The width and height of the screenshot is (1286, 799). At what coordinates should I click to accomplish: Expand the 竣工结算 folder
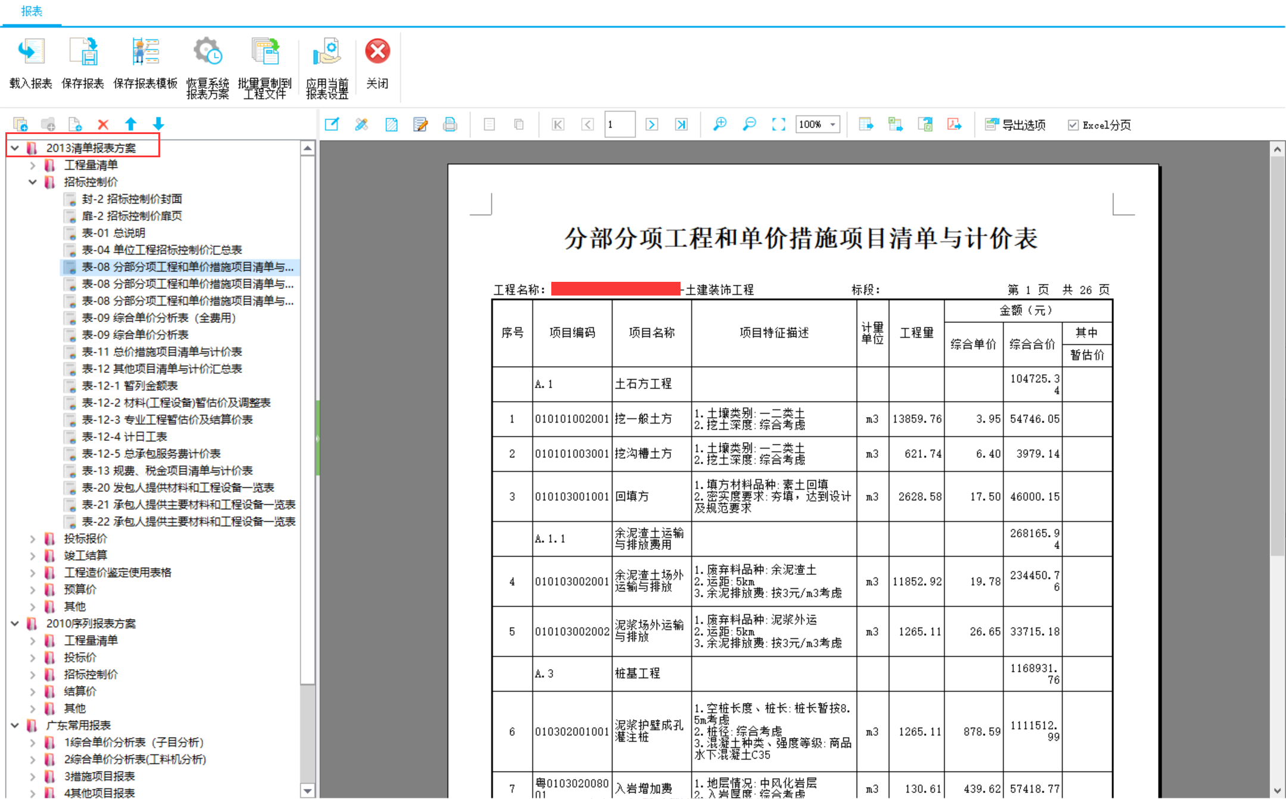pos(33,555)
